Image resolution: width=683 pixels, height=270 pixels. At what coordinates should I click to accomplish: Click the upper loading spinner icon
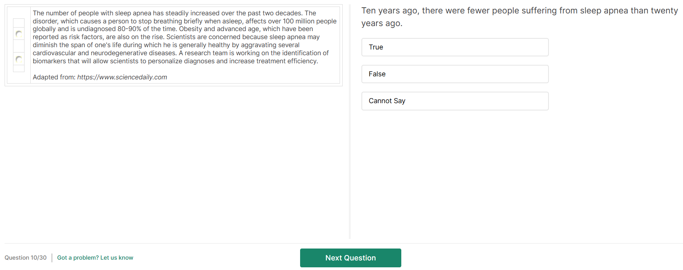coord(19,34)
